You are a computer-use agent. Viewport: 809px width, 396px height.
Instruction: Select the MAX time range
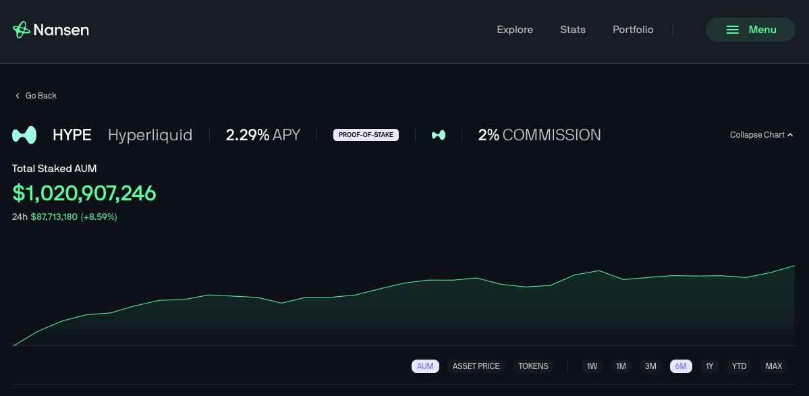pyautogui.click(x=773, y=366)
